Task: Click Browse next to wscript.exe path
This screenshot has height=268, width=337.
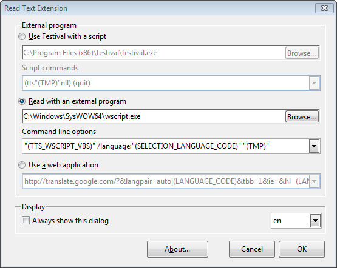Action: 302,117
